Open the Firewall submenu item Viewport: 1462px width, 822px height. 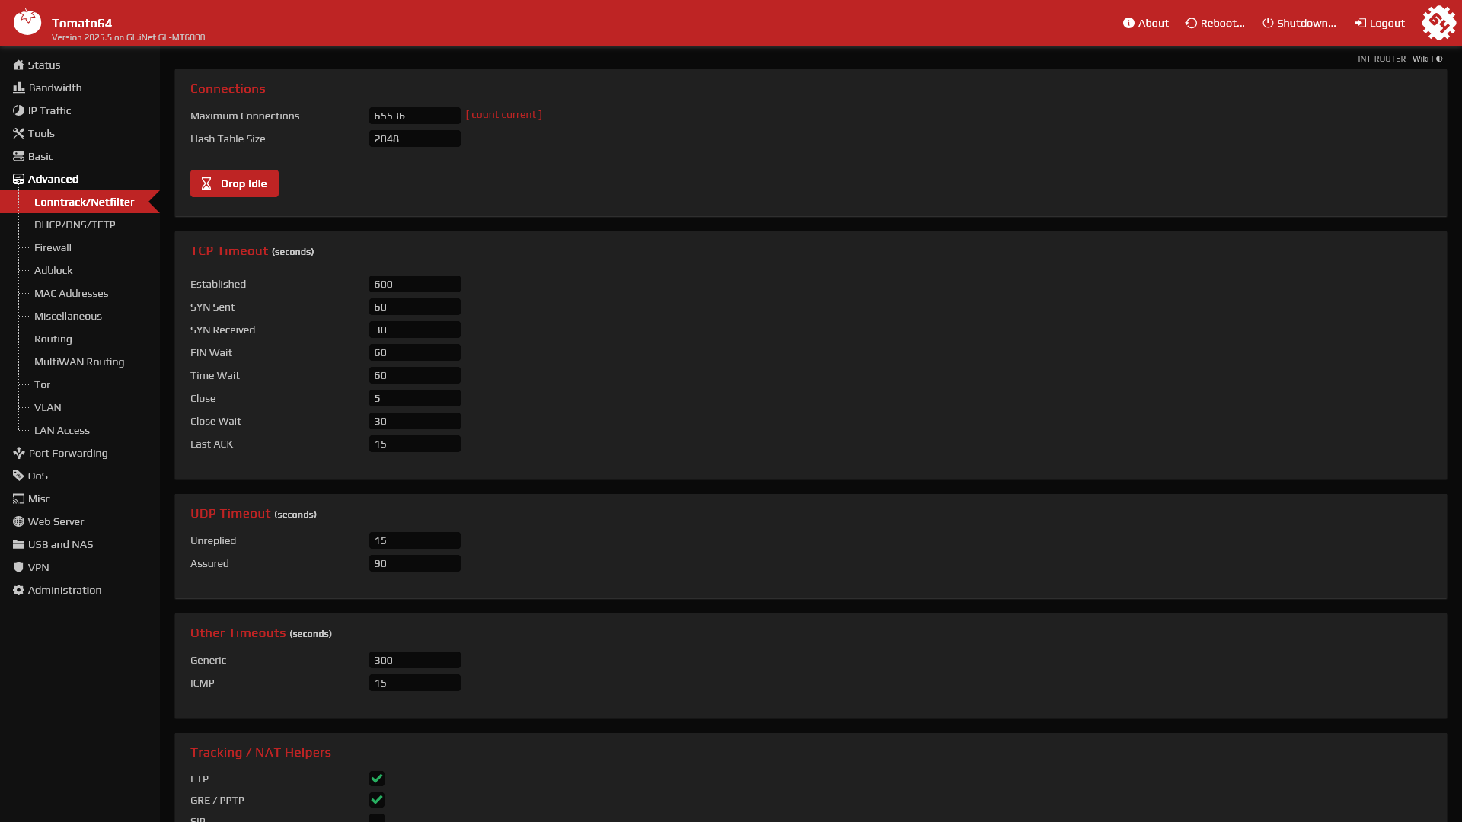[53, 248]
